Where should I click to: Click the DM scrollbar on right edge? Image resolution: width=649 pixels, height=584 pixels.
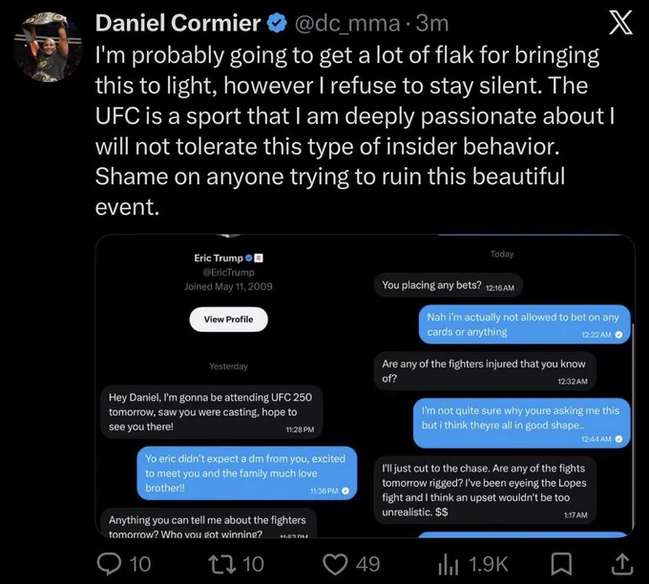coord(633,427)
